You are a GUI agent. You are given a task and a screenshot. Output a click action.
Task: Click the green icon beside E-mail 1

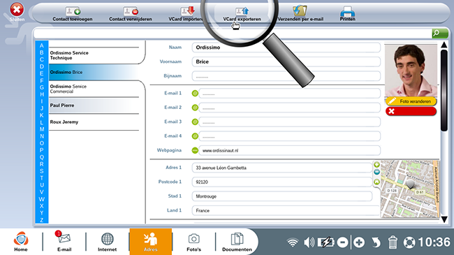coord(195,94)
